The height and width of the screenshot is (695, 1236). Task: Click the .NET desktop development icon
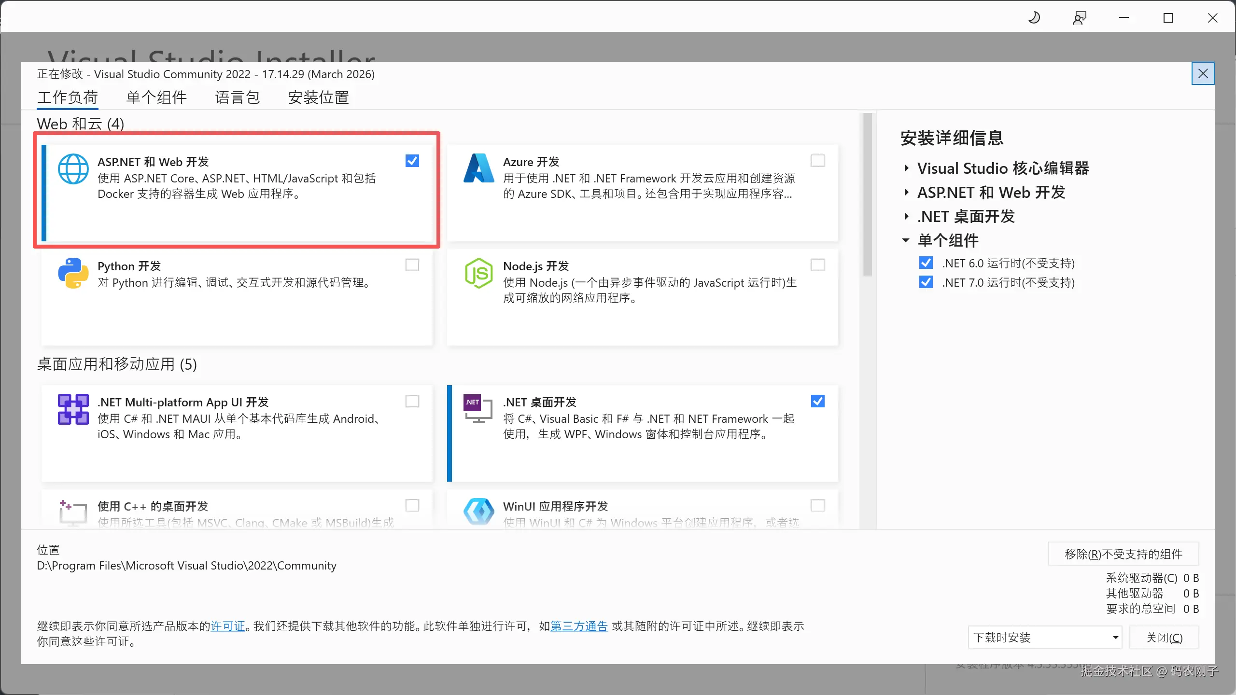click(x=478, y=409)
